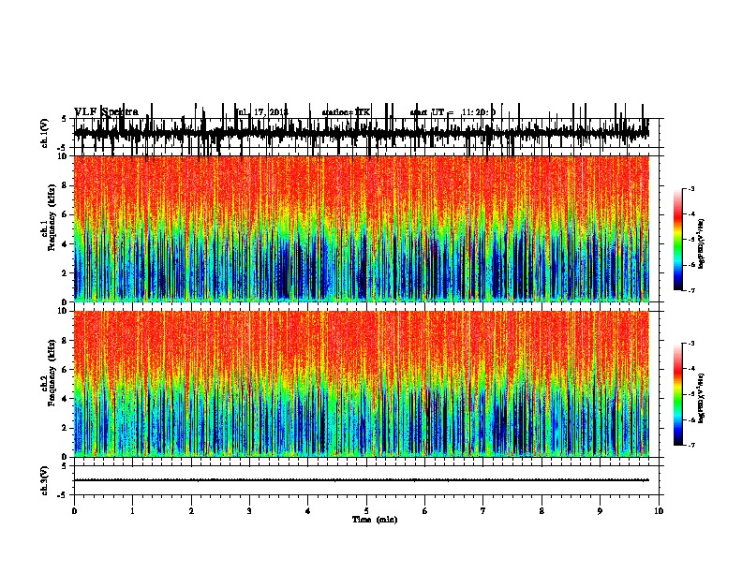Click the ch.1 spectrogram panel
Image resolution: width=742 pixels, height=573 pixels.
click(362, 228)
